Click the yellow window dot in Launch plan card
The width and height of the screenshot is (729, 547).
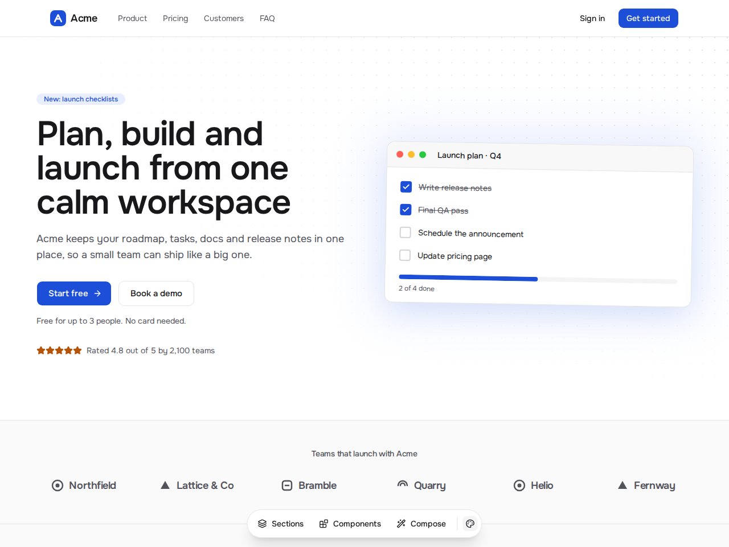click(411, 154)
